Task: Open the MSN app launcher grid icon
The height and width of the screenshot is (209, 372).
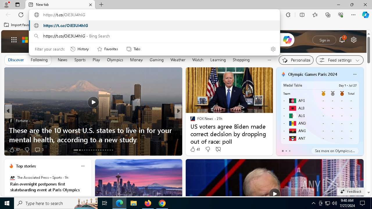Action: tap(14, 40)
